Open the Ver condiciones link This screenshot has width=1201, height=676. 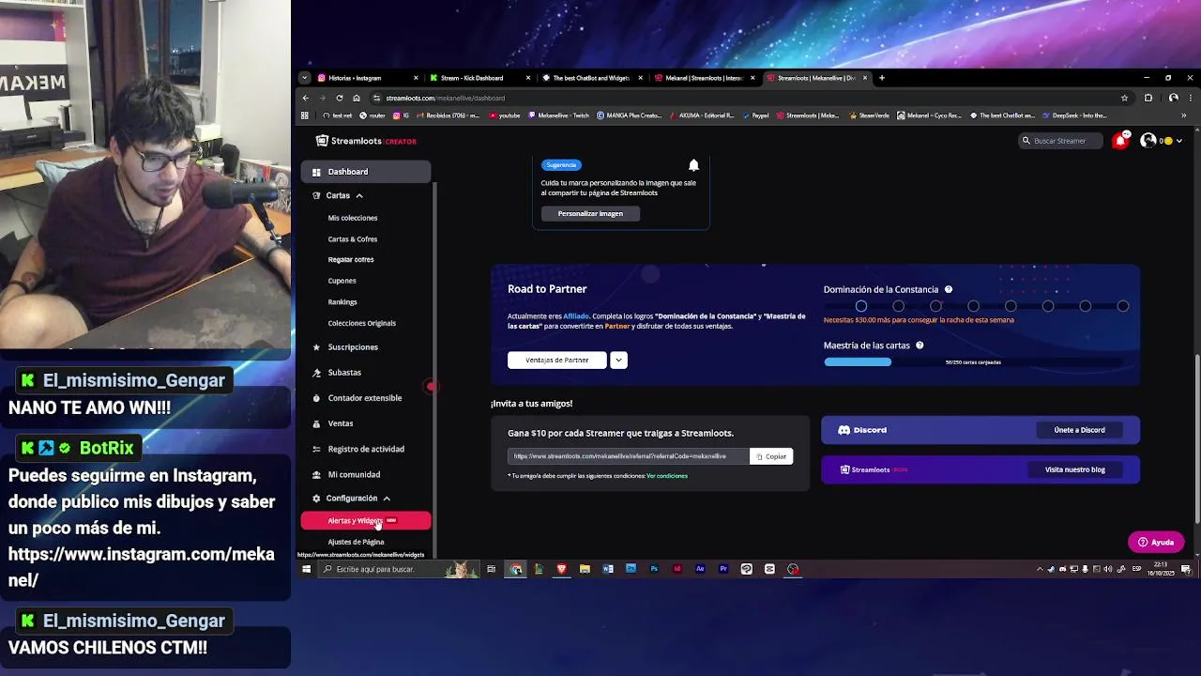pos(667,476)
